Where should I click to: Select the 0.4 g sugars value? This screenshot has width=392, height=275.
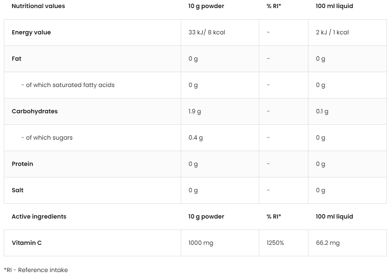pyautogui.click(x=196, y=138)
